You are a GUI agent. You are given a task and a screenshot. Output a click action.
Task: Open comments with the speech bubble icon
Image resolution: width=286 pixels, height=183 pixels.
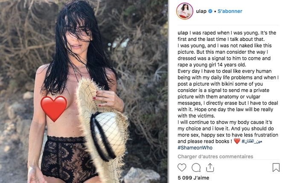(196, 168)
